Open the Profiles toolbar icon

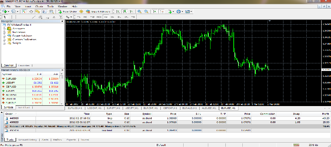(13, 11)
